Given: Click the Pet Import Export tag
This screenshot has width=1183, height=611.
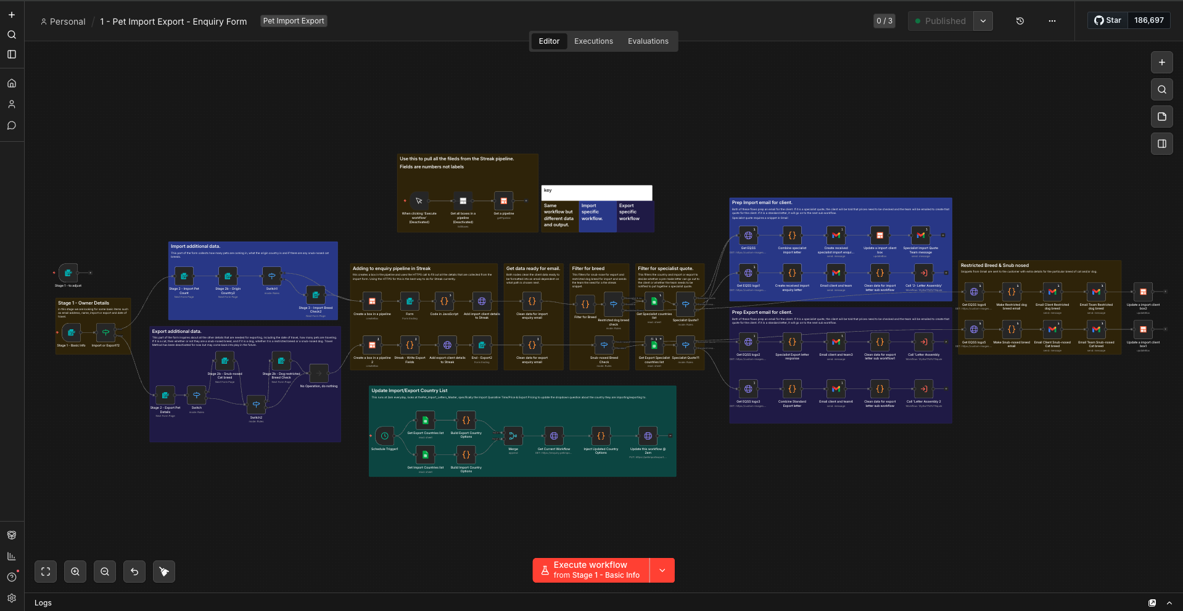Looking at the screenshot, I should click(x=294, y=21).
